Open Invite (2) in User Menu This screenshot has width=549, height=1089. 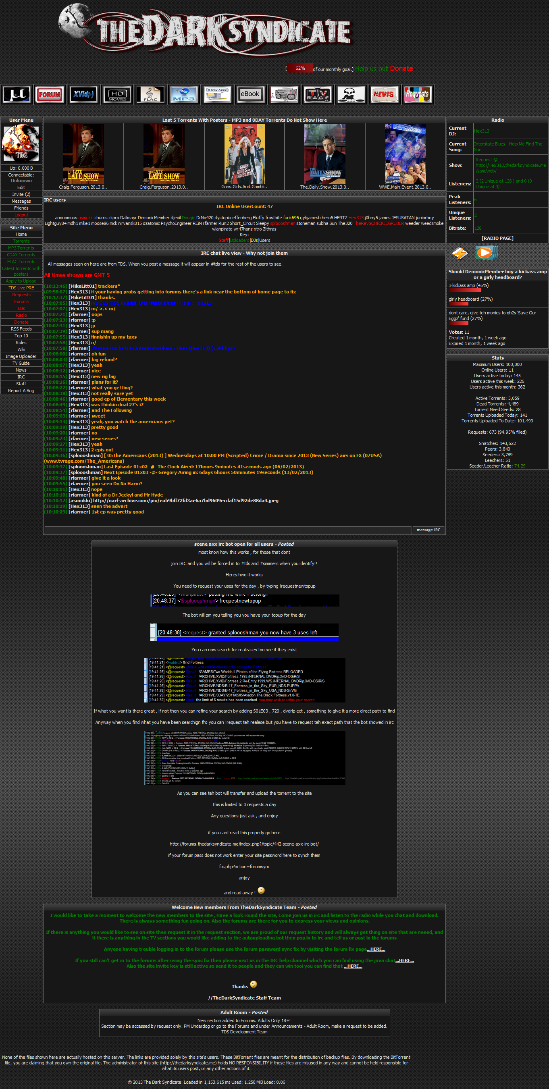pos(21,194)
